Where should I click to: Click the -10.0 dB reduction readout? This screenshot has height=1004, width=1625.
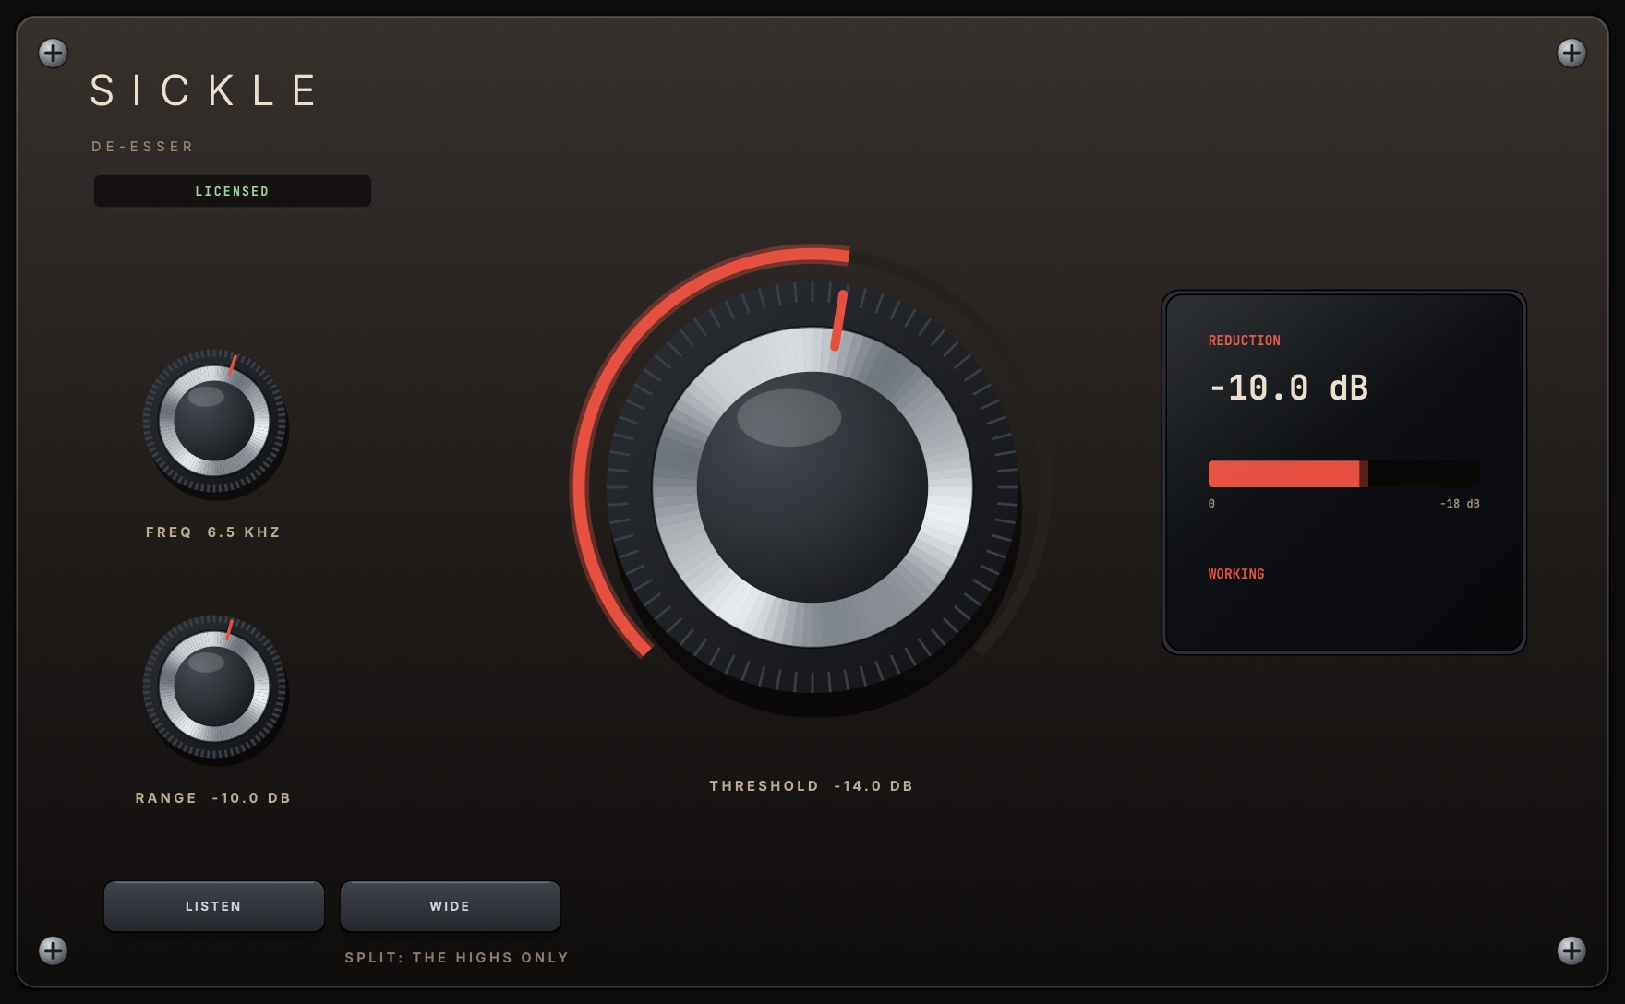[1289, 388]
